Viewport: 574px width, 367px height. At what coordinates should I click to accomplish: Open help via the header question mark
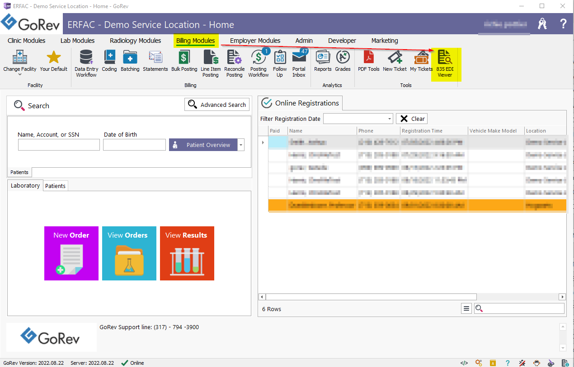563,24
